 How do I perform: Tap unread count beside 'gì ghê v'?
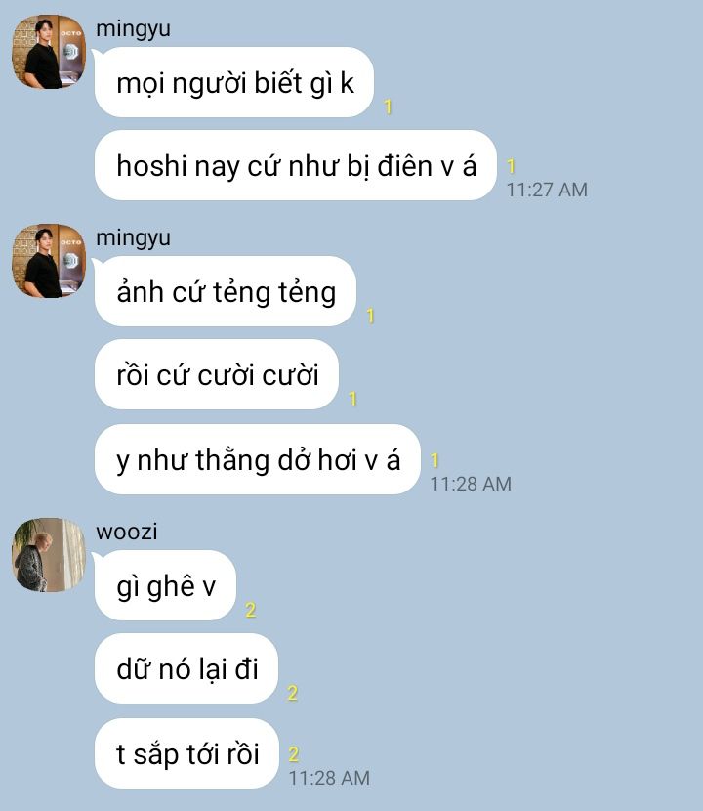tap(251, 611)
